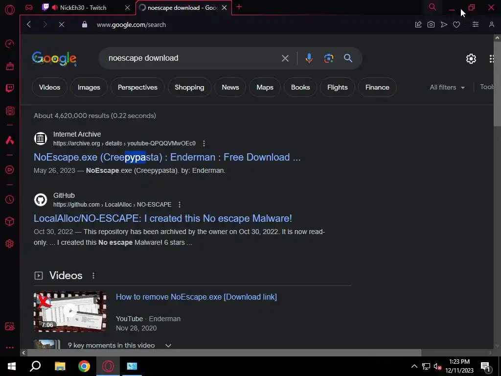Open Google apps grid icon
Screen dimensions: 501x376
[x=492, y=59]
